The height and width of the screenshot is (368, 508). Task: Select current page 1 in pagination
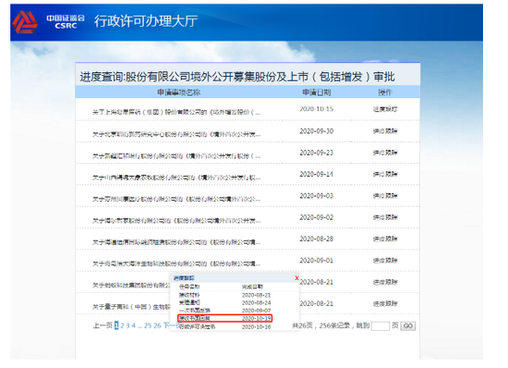pos(116,325)
